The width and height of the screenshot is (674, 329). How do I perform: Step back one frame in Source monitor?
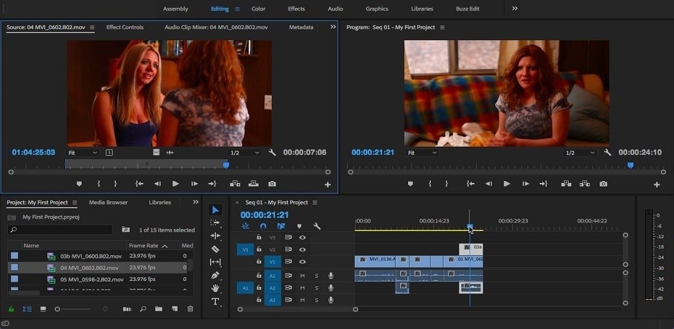coord(157,184)
